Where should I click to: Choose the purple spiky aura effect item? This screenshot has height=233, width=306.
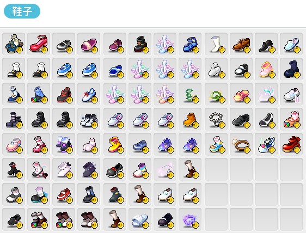click(190, 219)
